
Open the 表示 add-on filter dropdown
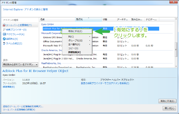point(20,64)
